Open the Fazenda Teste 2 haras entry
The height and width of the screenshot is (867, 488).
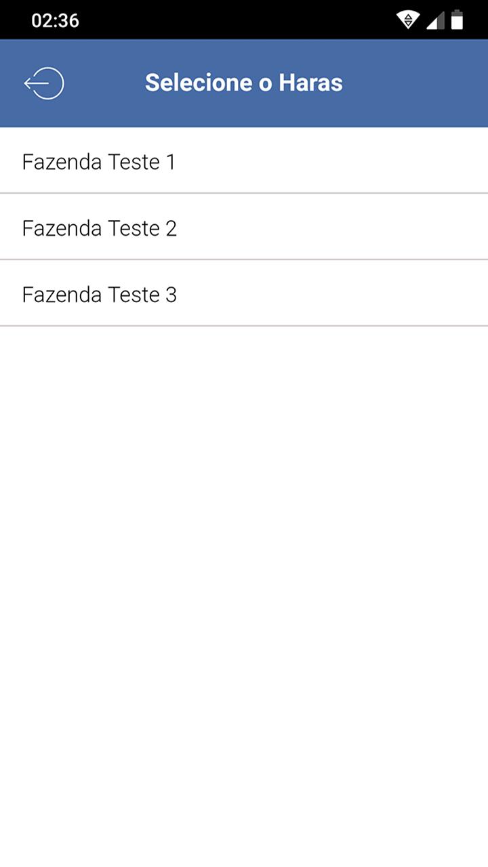[244, 227]
